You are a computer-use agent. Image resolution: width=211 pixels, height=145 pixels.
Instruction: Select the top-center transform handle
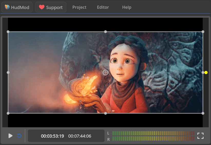(106, 32)
